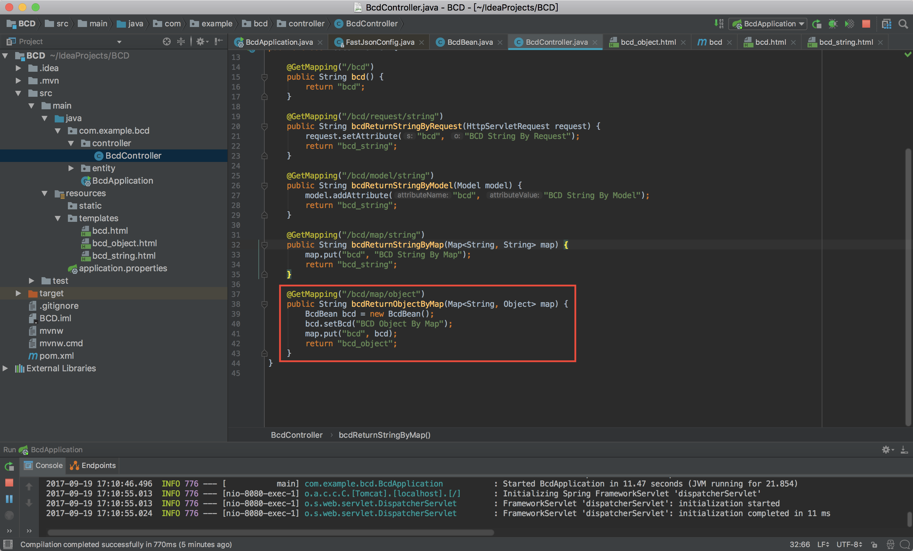Pause output in Run panel
This screenshot has width=913, height=551.
click(x=9, y=499)
